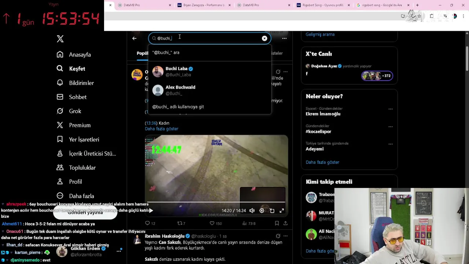Open Gelişmiş arama link
Image resolution: width=469 pixels, height=264 pixels.
[320, 34]
